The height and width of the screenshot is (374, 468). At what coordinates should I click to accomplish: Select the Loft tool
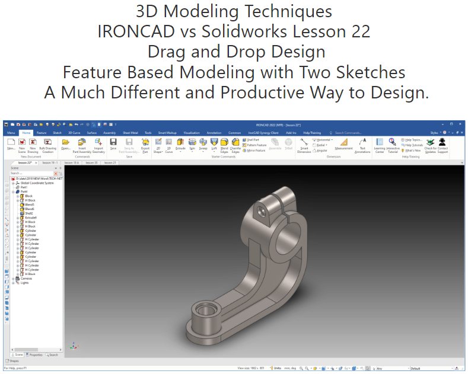214,143
